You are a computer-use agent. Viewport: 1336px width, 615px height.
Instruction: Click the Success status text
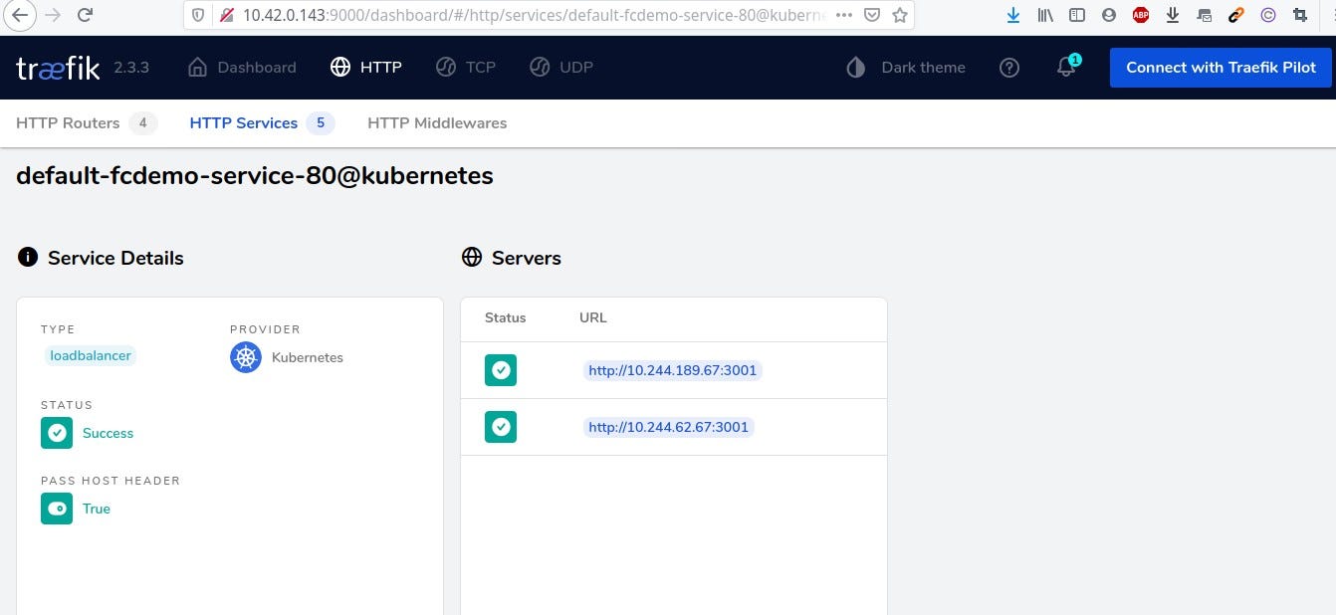point(108,433)
